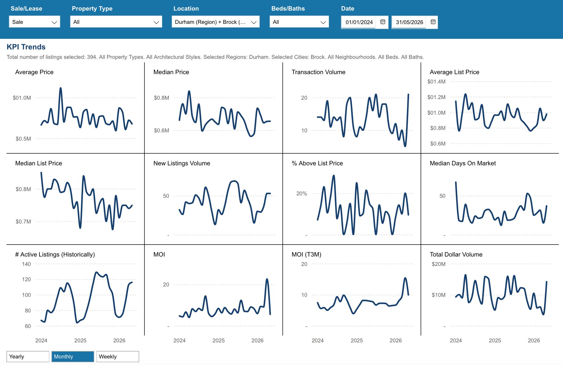Open the Property Type dropdown
The height and width of the screenshot is (365, 563).
[116, 22]
